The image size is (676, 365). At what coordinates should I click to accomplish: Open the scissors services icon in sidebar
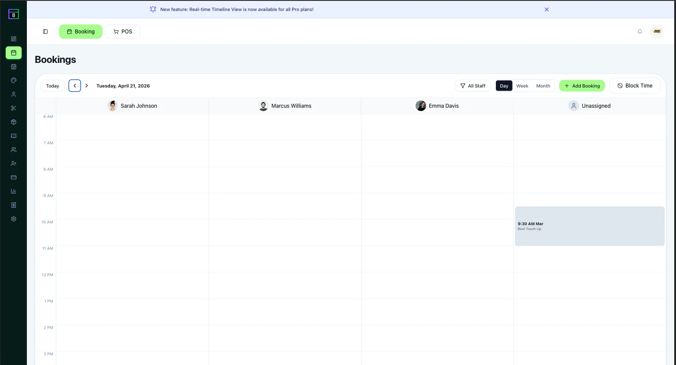[x=14, y=108]
